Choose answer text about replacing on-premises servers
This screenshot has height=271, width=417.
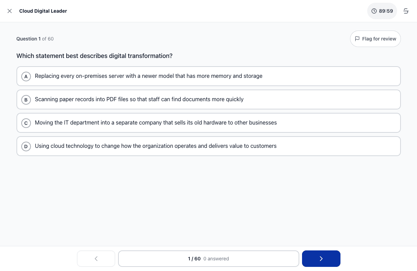[x=149, y=76]
